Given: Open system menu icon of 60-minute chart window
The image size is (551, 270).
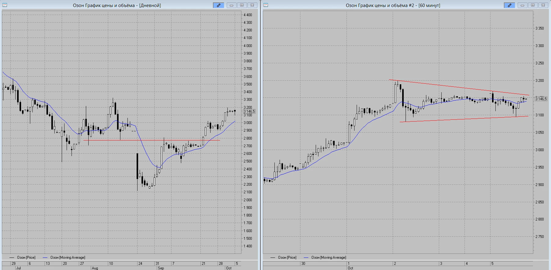Looking at the screenshot, I should pos(266,5).
